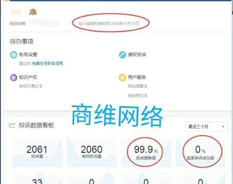Click the 待办事项 section heading
Screen dimensions: 233x184
22,41
